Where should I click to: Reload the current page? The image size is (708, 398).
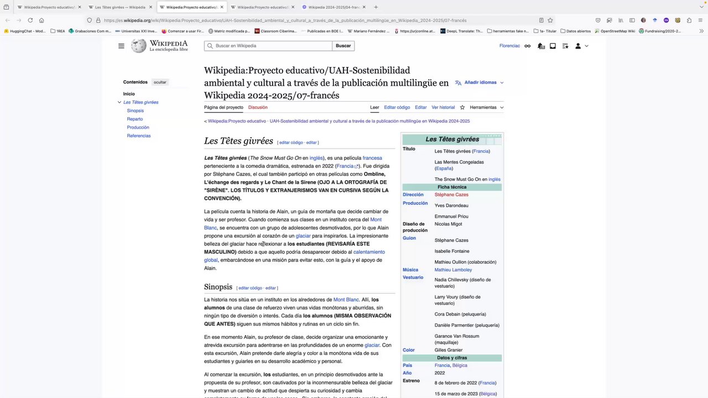30,20
